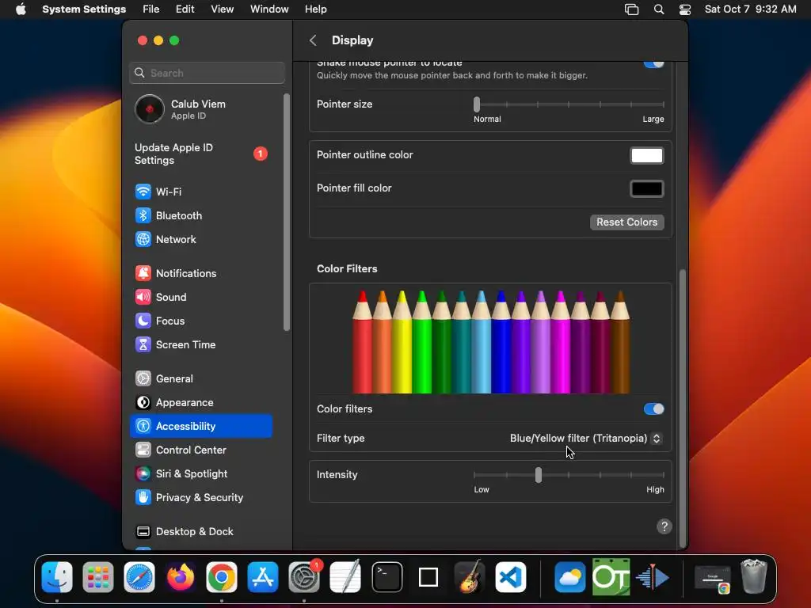Open TextEdit from the Dock
Image resolution: width=811 pixels, height=608 pixels.
tap(345, 577)
